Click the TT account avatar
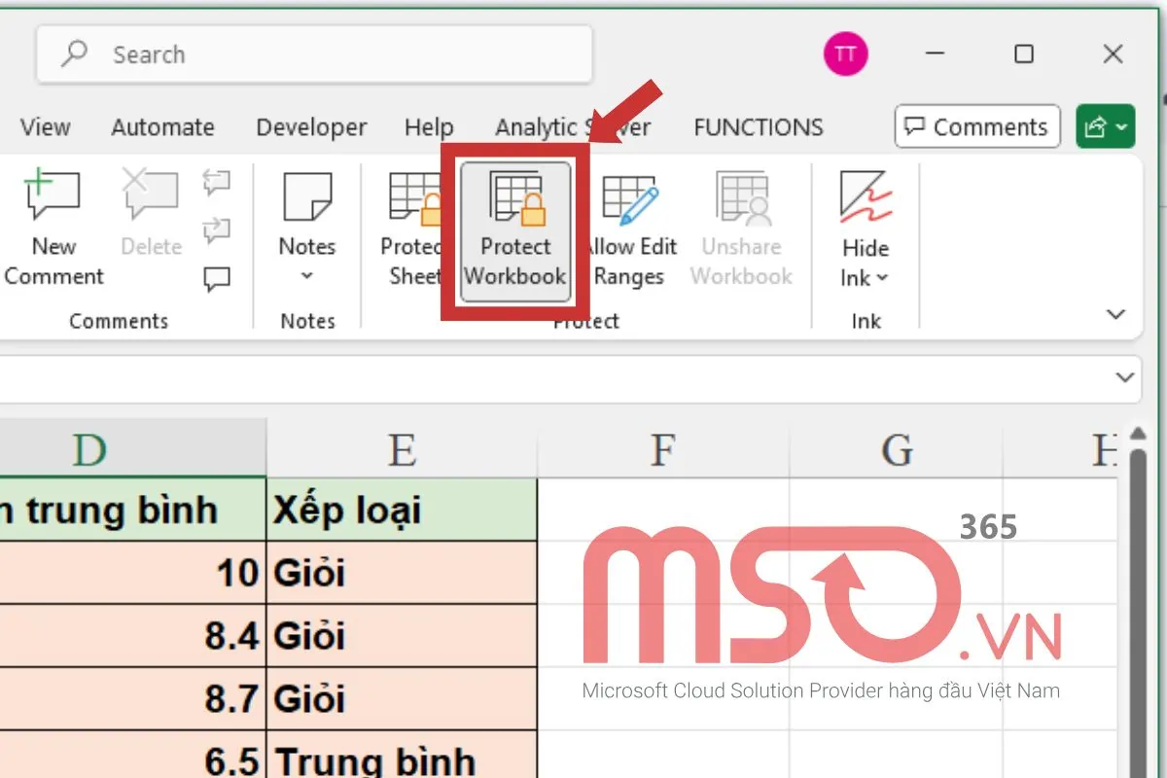 pos(845,53)
